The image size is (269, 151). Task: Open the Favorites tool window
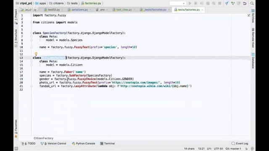(16, 128)
